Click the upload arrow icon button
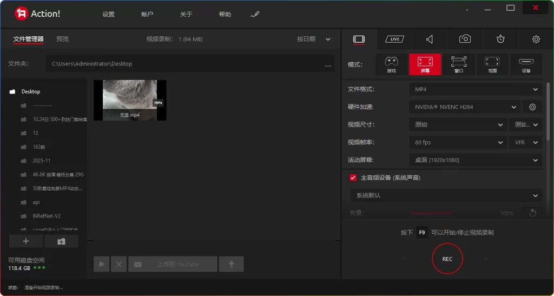This screenshot has height=296, width=554. (x=232, y=264)
